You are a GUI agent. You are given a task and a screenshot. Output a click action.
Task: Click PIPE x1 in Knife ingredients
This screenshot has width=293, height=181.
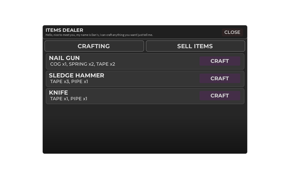point(79,99)
